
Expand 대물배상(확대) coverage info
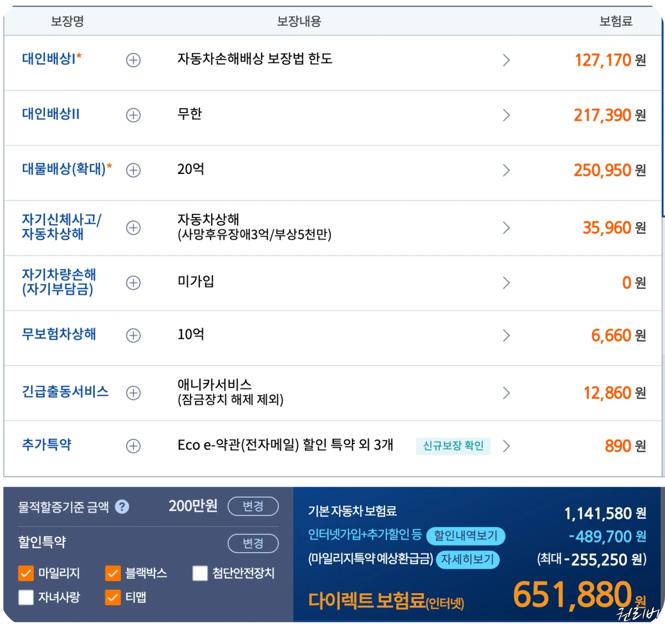point(133,170)
